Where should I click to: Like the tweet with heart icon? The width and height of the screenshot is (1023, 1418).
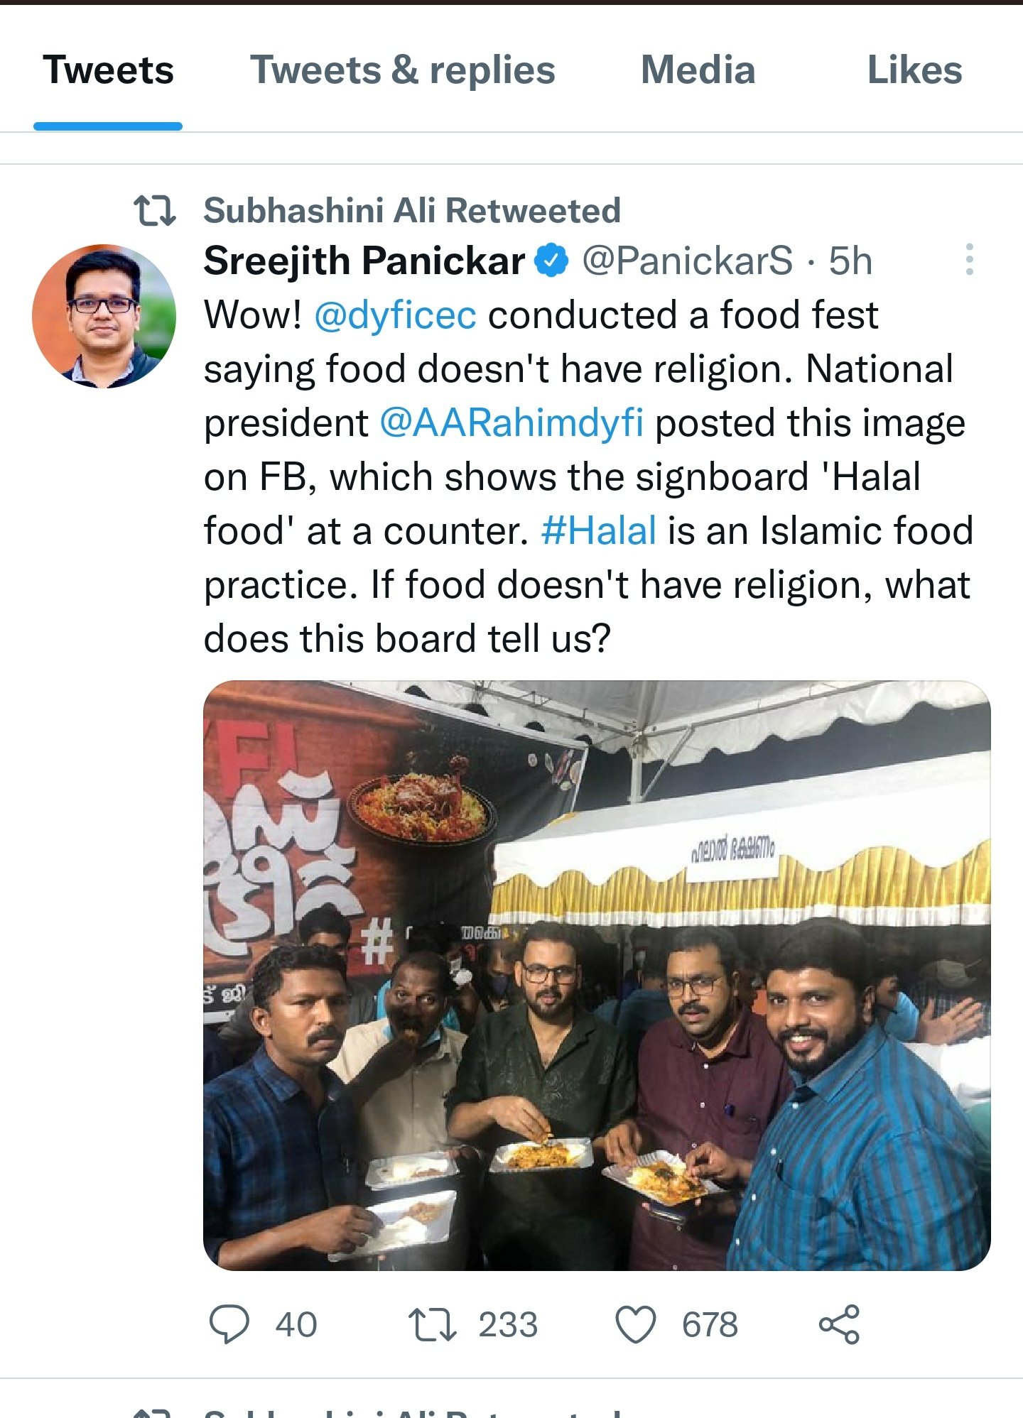(635, 1325)
